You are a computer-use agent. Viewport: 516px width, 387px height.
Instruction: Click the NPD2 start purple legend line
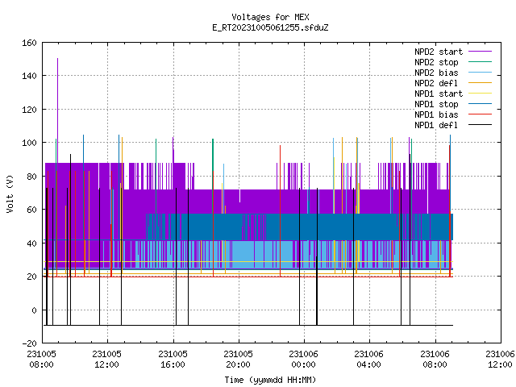point(480,52)
